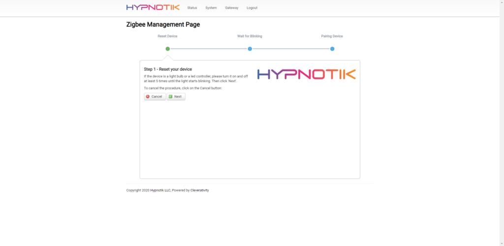
Task: Select the Wait for Blinking step dot
Action: (x=250, y=49)
